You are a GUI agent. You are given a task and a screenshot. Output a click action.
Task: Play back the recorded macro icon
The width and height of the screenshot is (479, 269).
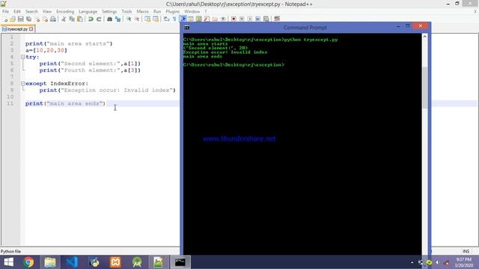(249, 19)
